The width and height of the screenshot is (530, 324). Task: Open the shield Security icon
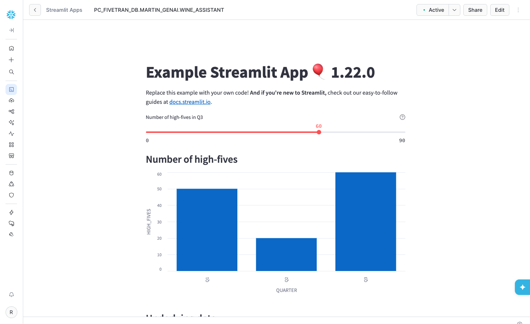coord(11,195)
